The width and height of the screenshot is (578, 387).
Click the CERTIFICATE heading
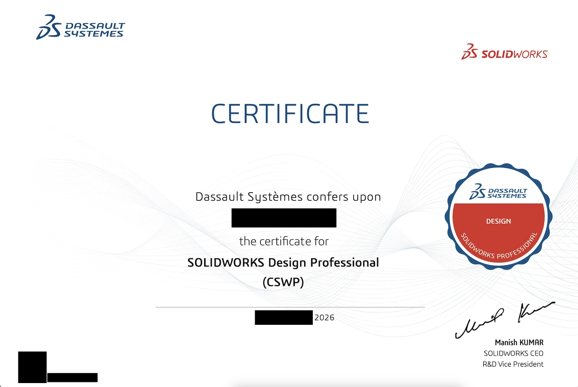pos(290,114)
